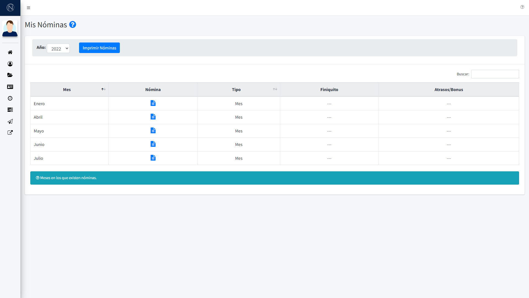The width and height of the screenshot is (529, 298).
Task: Open the user profile sidebar icon
Action: tap(10, 64)
